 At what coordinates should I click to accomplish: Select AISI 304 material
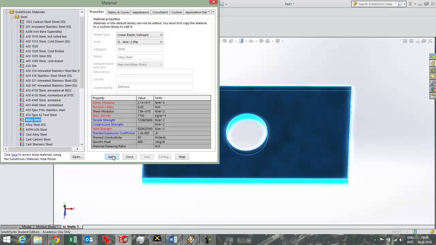pos(31,66)
